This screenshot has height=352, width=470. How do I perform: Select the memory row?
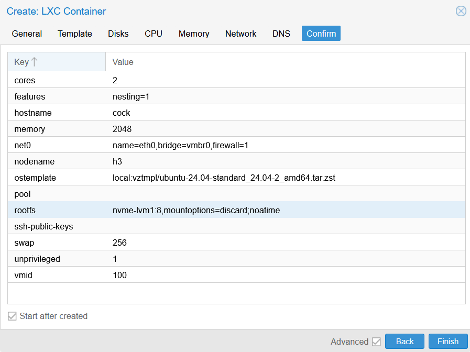(x=236, y=128)
